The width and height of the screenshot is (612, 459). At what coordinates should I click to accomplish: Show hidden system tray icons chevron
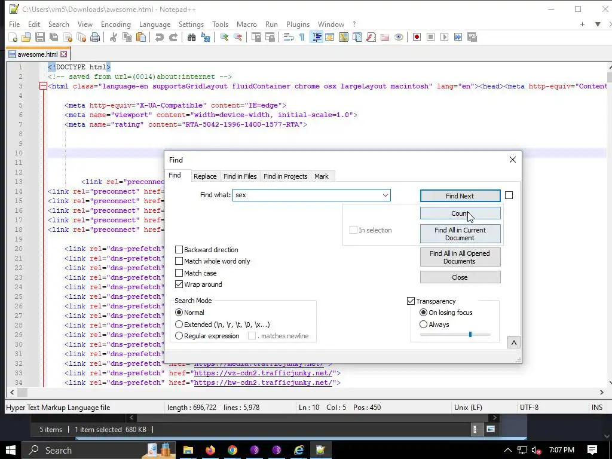tap(508, 450)
